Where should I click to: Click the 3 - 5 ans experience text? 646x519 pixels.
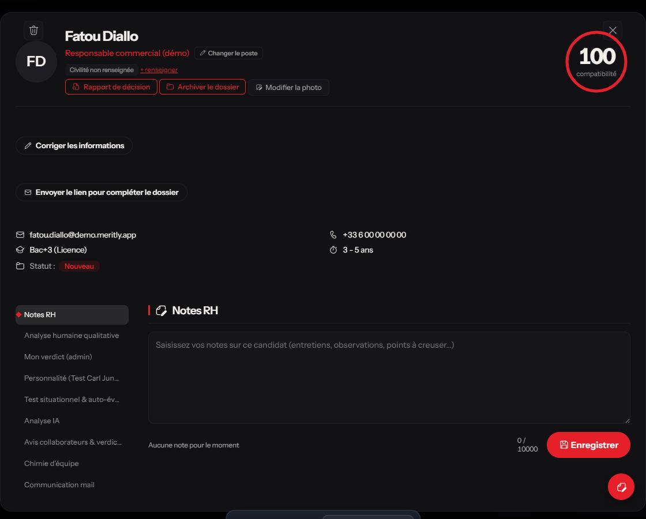point(358,250)
